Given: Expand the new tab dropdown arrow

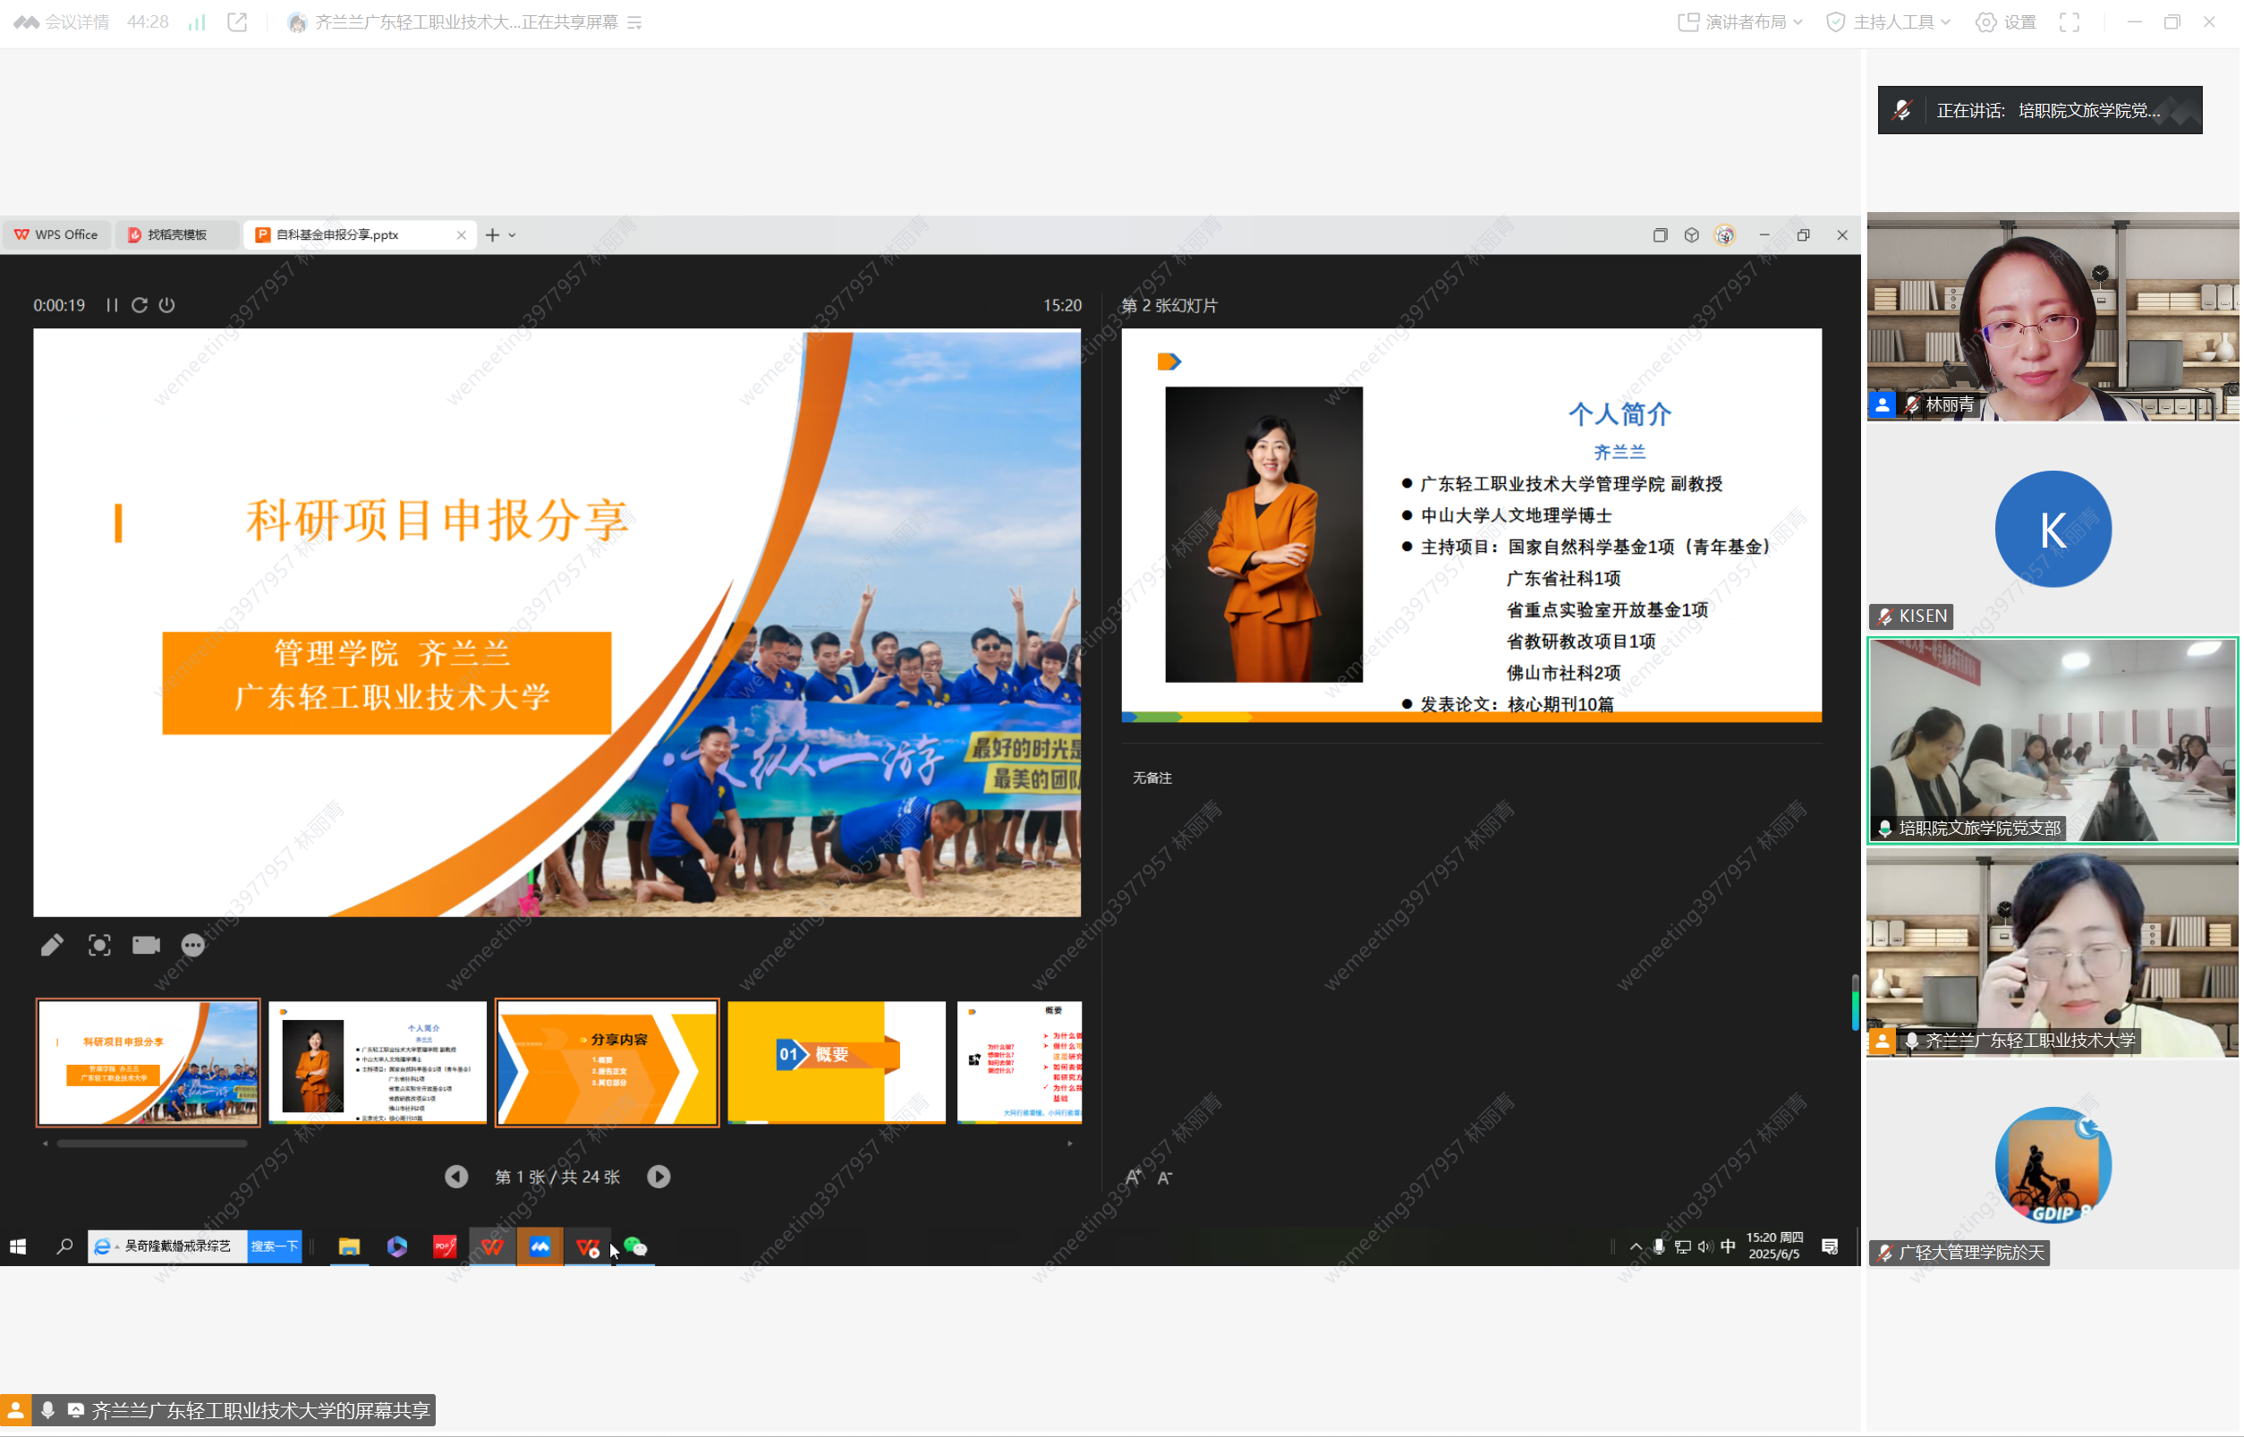Looking at the screenshot, I should coord(513,235).
